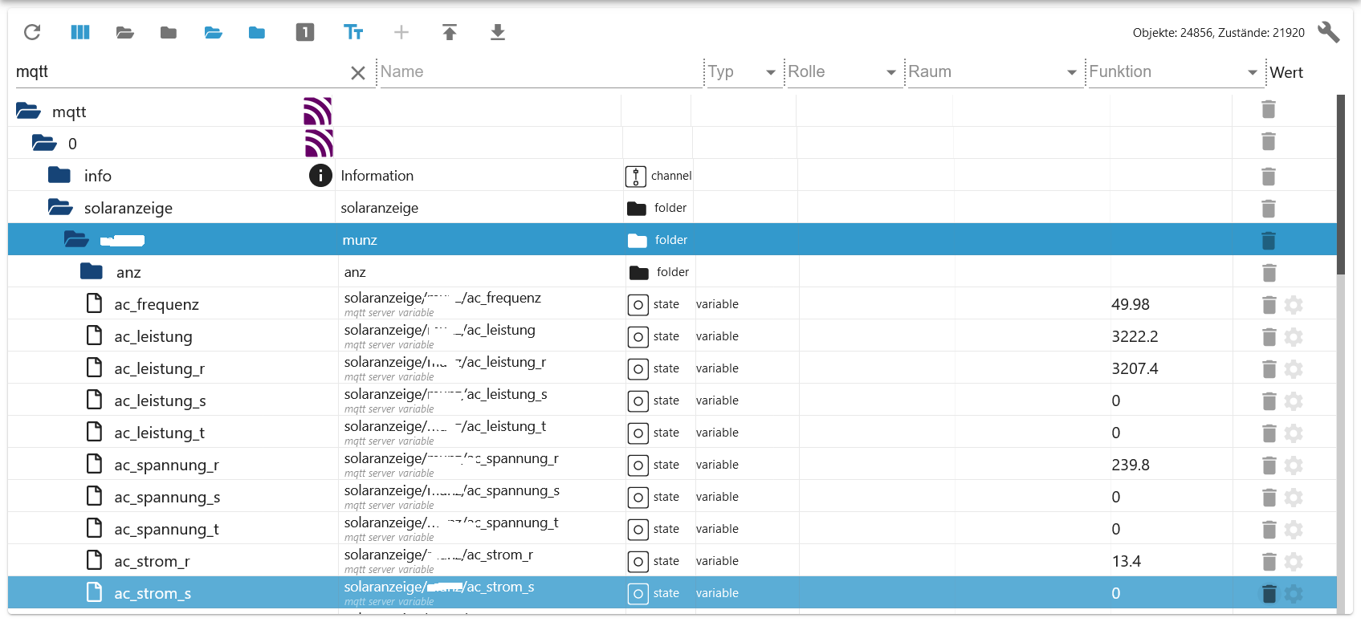Delete the info channel row

pyautogui.click(x=1269, y=177)
